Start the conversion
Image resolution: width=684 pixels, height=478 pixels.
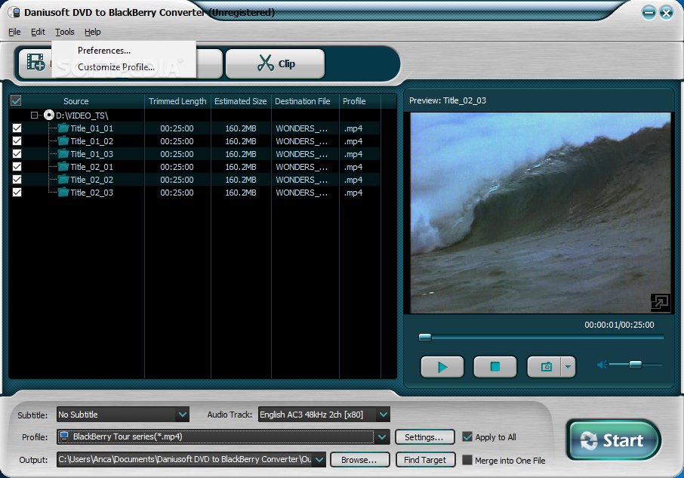(613, 440)
